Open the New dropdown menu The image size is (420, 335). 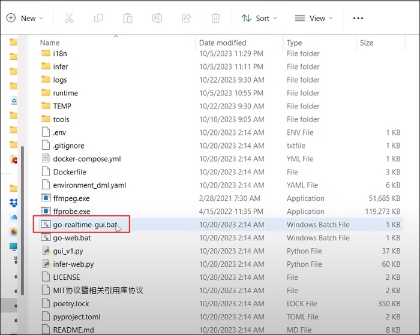pyautogui.click(x=25, y=18)
